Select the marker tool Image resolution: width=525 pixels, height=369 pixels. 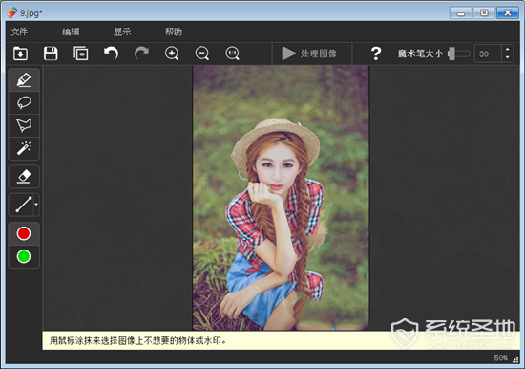[x=24, y=80]
